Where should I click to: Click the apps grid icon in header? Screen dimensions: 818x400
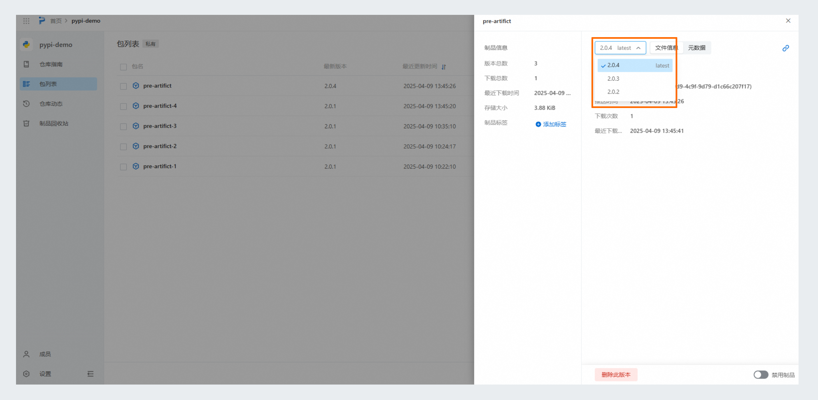point(26,21)
